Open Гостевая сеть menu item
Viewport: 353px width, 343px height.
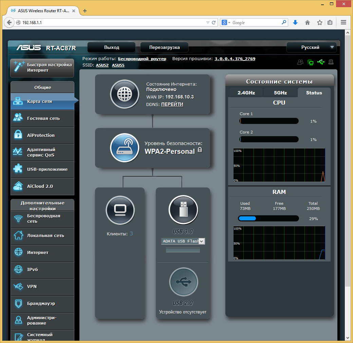(x=42, y=119)
